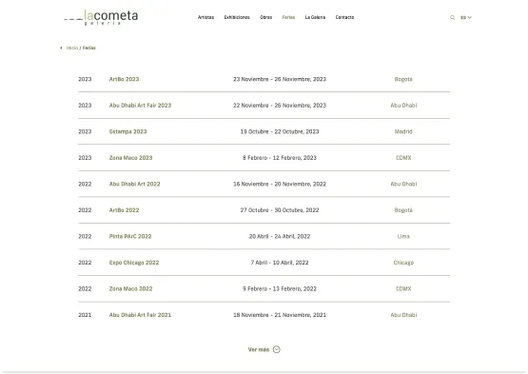Open the ArtBo 2023 fair link
The width and height of the screenshot is (528, 374).
click(124, 79)
